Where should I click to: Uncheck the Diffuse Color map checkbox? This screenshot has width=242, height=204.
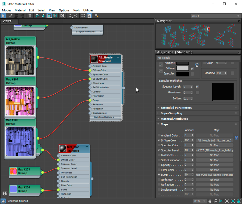(159, 140)
